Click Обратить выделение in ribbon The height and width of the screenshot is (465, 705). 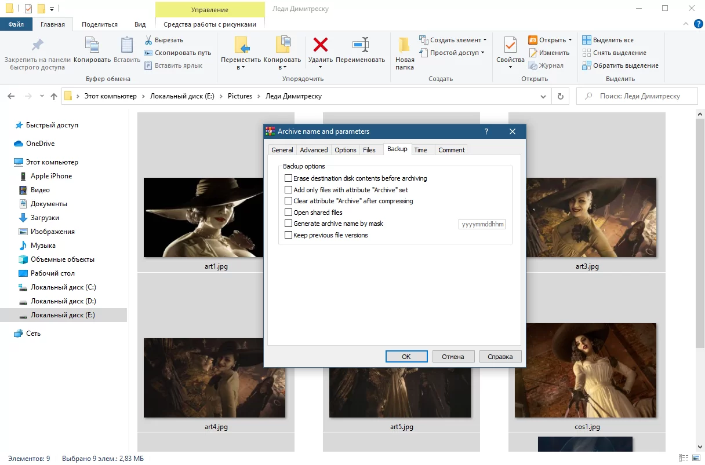[620, 65]
